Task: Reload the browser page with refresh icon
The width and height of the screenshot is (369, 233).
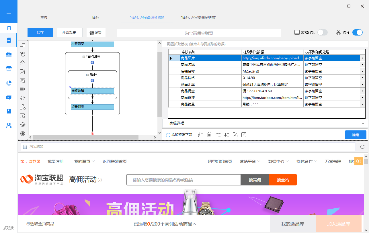Action: pyautogui.click(x=362, y=147)
